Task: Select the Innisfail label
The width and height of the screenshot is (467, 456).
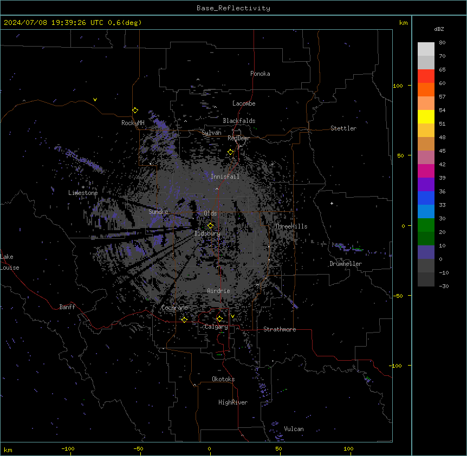Action: point(225,177)
